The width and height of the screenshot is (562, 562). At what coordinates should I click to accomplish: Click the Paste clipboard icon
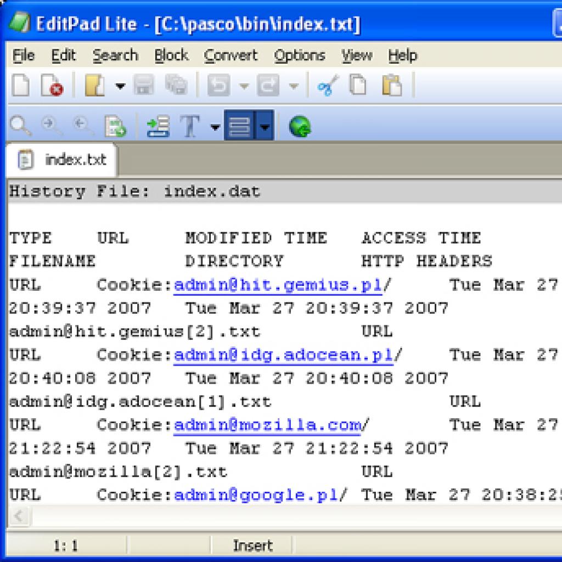pyautogui.click(x=392, y=85)
